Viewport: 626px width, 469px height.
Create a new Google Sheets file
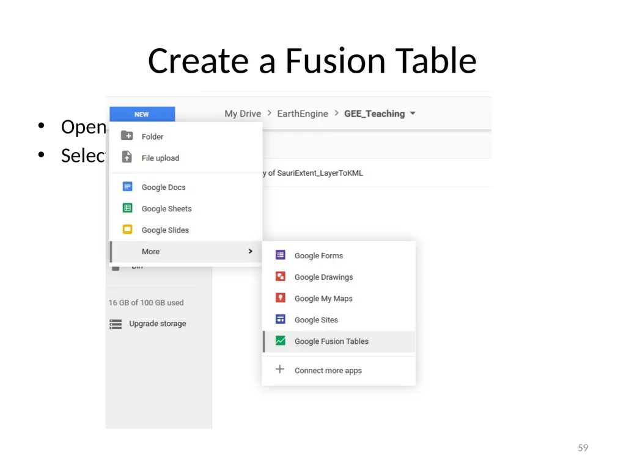point(186,209)
